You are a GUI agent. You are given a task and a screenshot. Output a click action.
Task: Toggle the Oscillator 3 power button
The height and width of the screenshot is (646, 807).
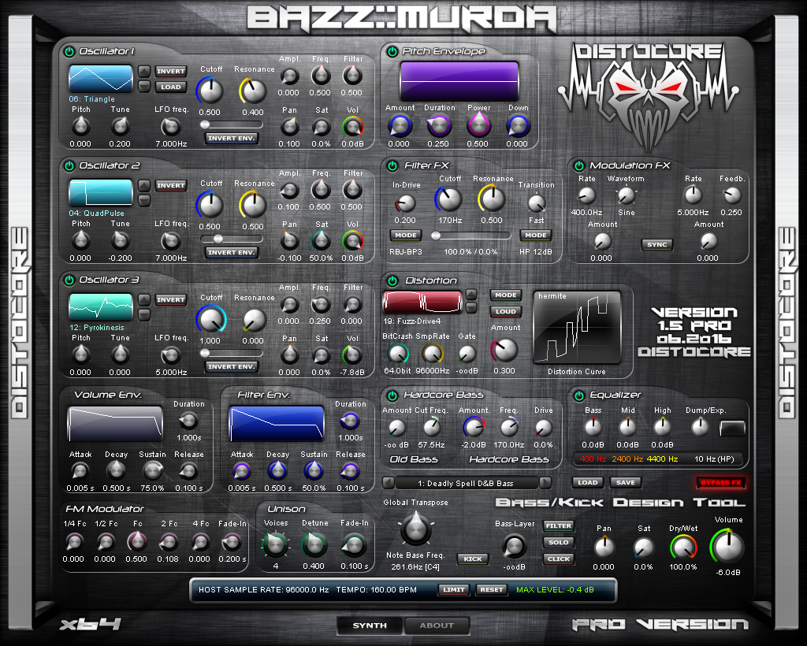(69, 280)
